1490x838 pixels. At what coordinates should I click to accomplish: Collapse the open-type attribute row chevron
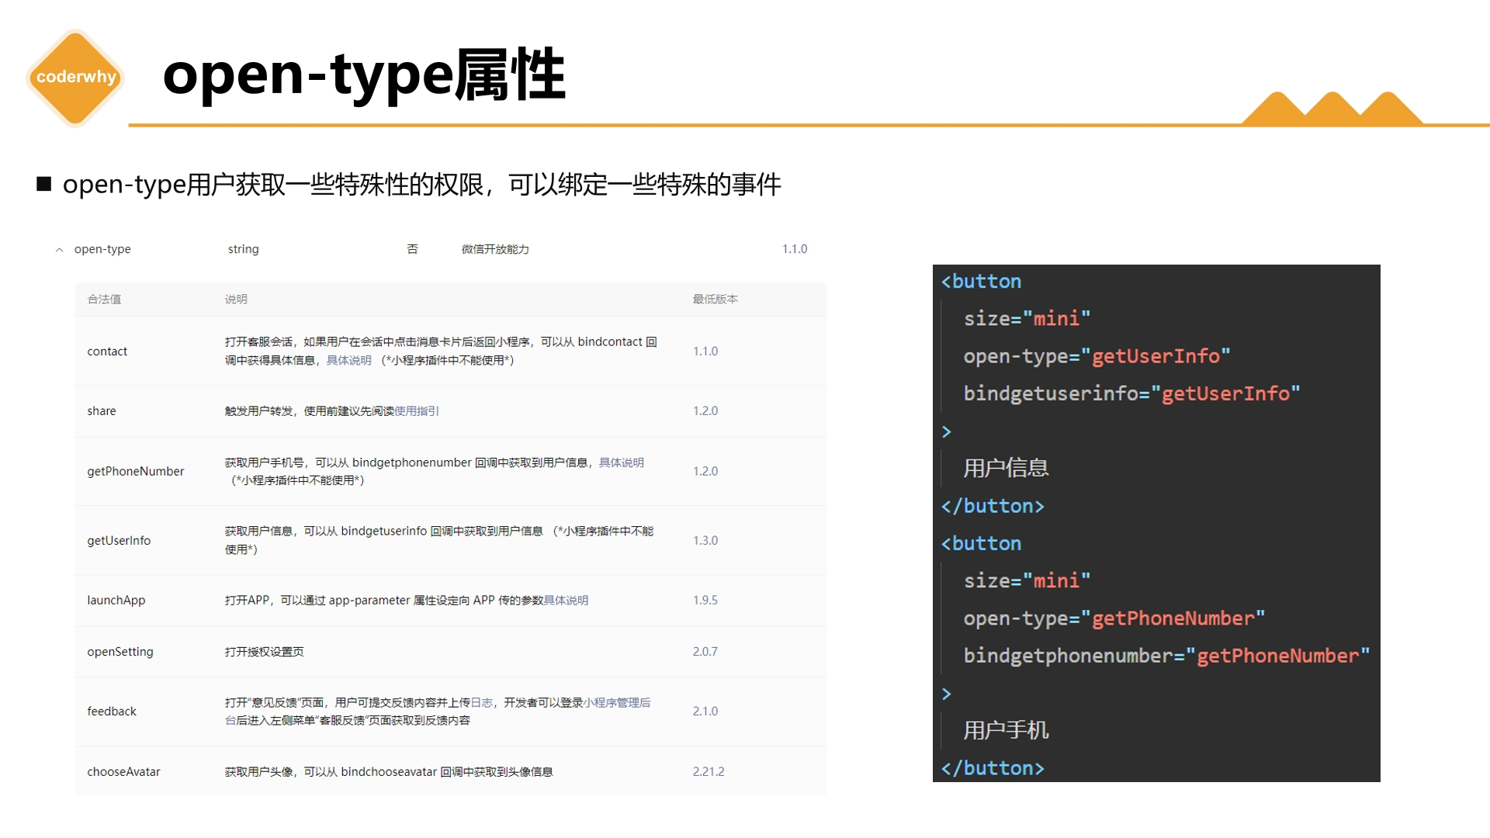60,250
